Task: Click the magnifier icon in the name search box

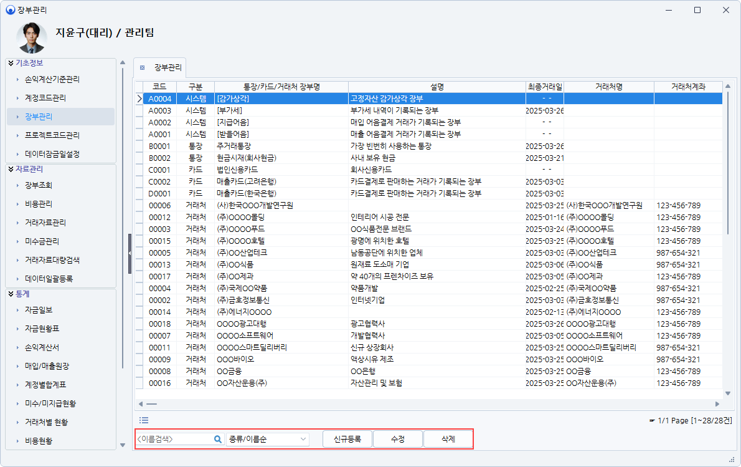Action: point(218,439)
